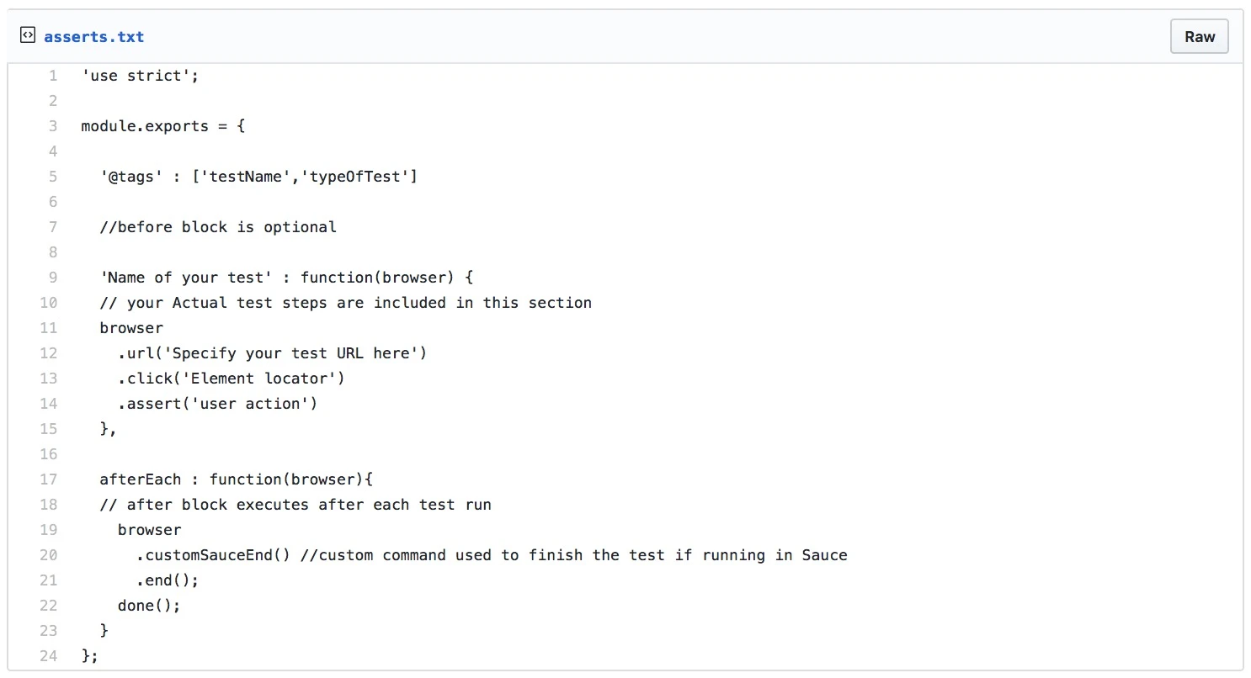The image size is (1251, 678).
Task: Select line number 9
Action: tap(53, 278)
